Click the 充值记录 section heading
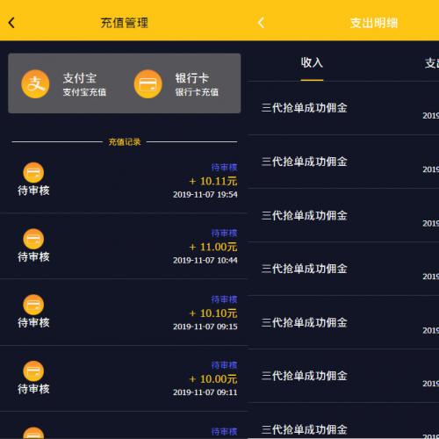Image resolution: width=439 pixels, height=439 pixels. [x=125, y=142]
